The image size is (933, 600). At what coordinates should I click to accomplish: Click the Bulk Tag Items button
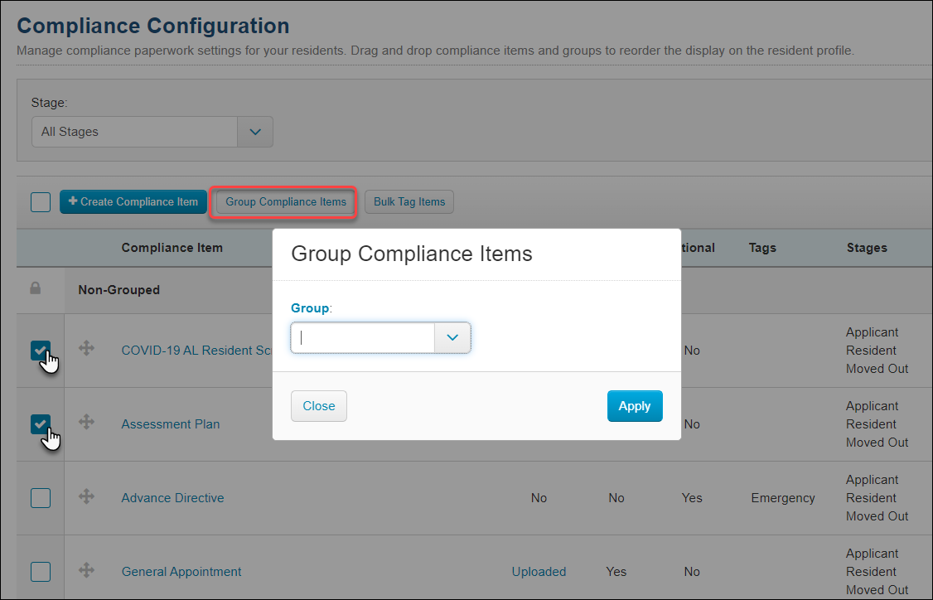click(409, 201)
